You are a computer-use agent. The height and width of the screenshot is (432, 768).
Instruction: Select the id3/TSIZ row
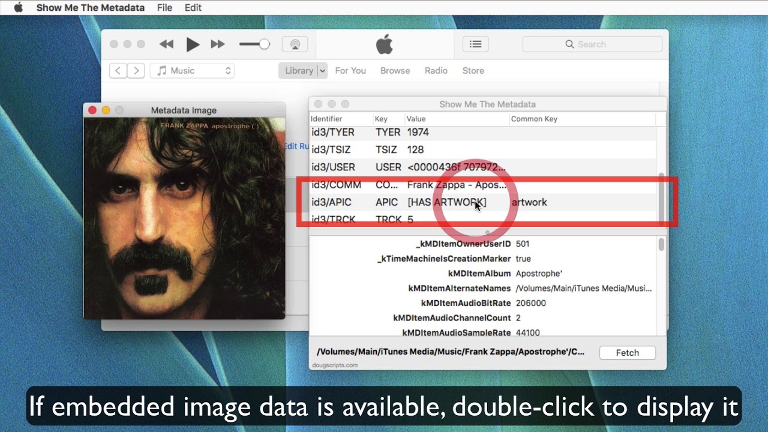point(483,149)
